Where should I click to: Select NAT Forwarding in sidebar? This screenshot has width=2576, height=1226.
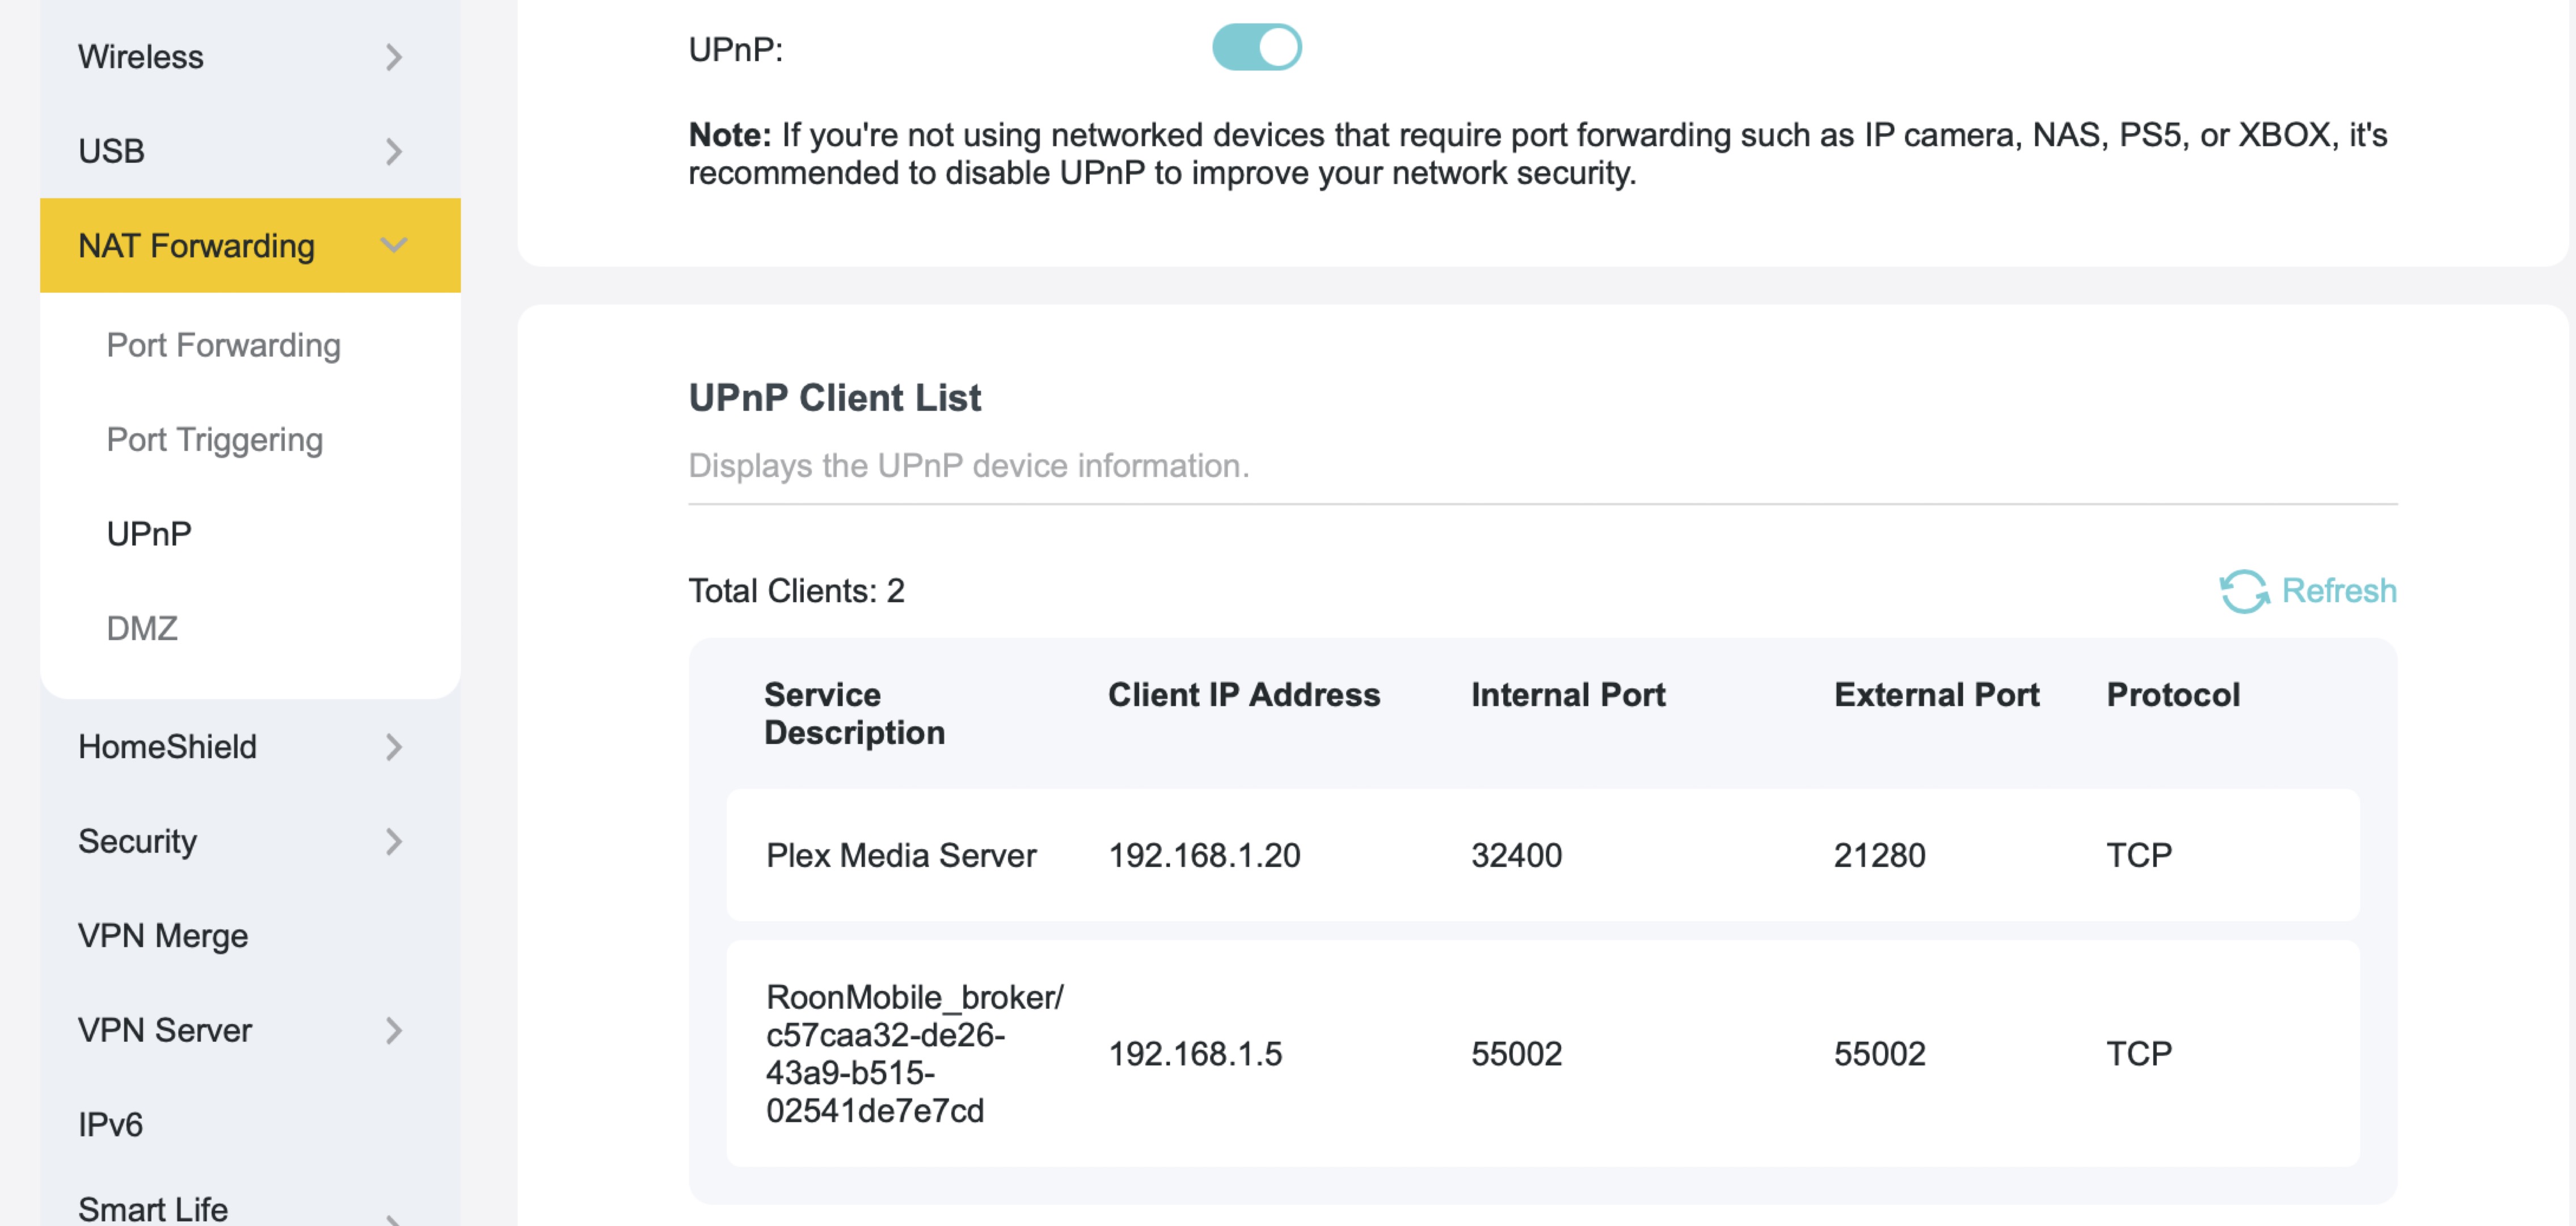tap(250, 245)
